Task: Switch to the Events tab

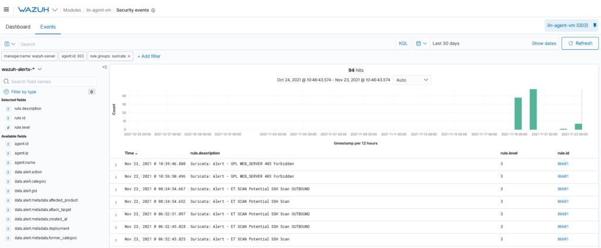Action: tap(48, 27)
